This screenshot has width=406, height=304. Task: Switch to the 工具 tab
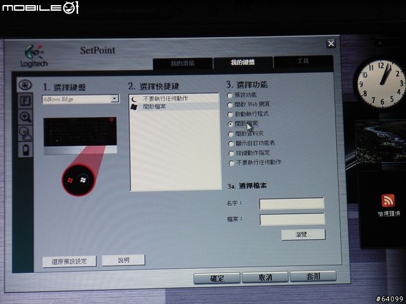(x=303, y=61)
